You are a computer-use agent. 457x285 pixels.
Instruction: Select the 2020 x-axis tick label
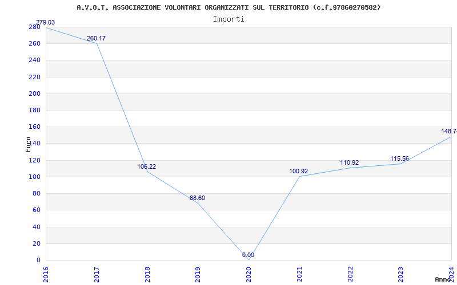coord(248,275)
